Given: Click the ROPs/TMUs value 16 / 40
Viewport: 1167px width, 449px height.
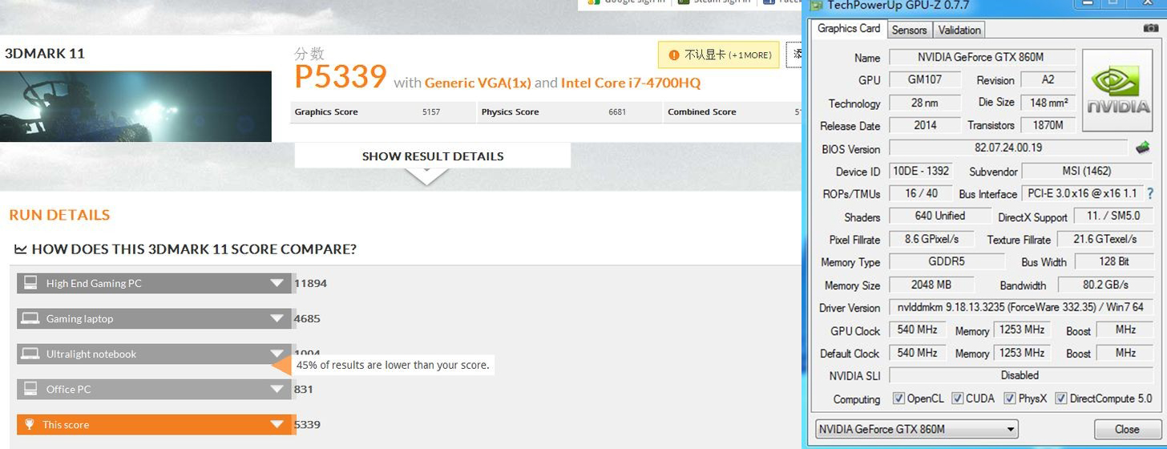Looking at the screenshot, I should [920, 193].
